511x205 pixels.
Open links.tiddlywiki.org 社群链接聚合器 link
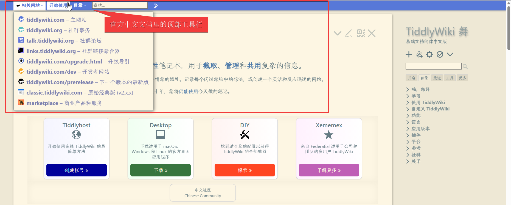click(73, 51)
